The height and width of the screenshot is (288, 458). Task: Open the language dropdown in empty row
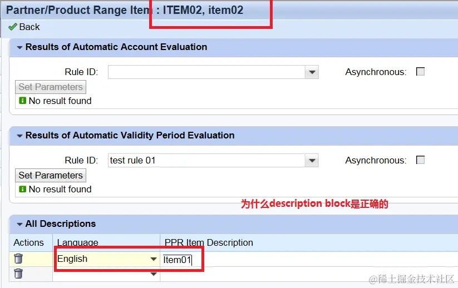[x=154, y=274]
